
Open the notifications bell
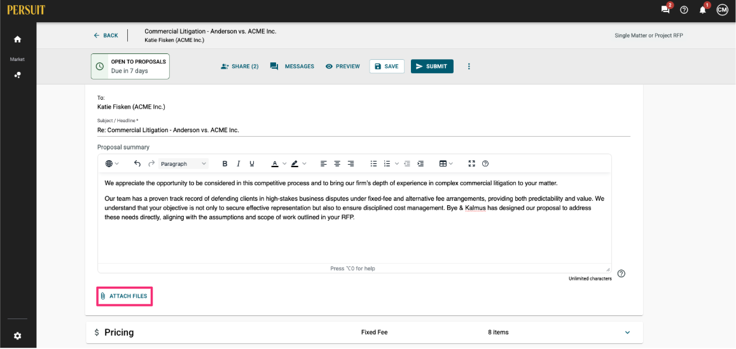703,10
